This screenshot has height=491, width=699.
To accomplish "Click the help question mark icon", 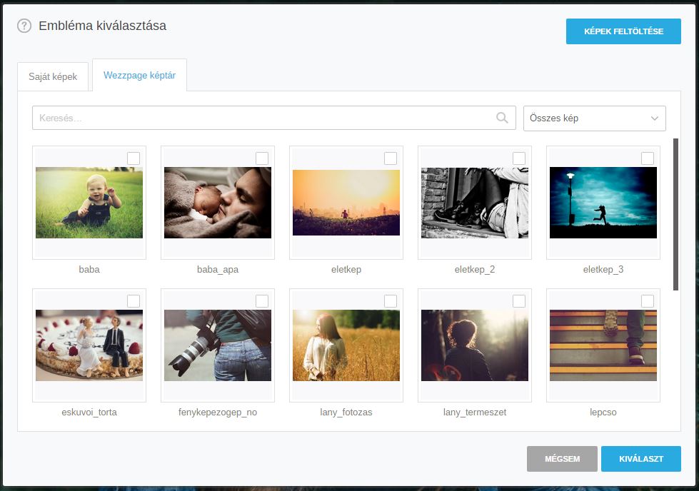I will pyautogui.click(x=24, y=26).
